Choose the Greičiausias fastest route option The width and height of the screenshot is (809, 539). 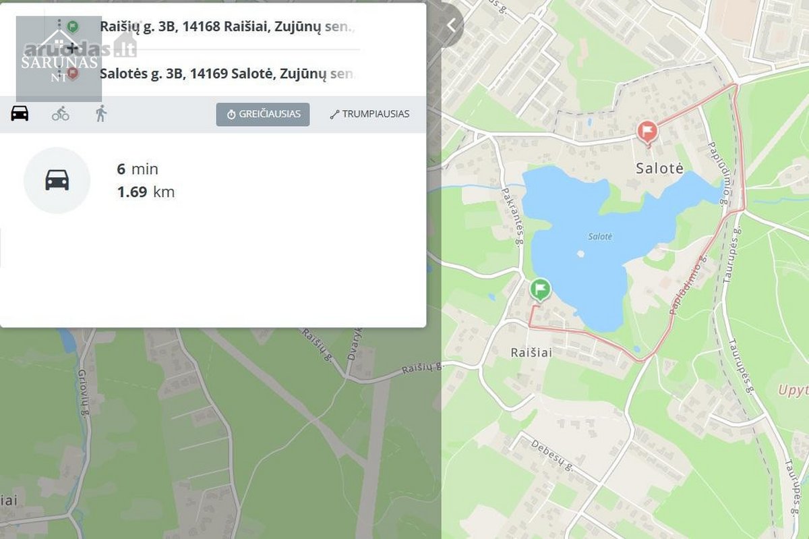coord(263,114)
